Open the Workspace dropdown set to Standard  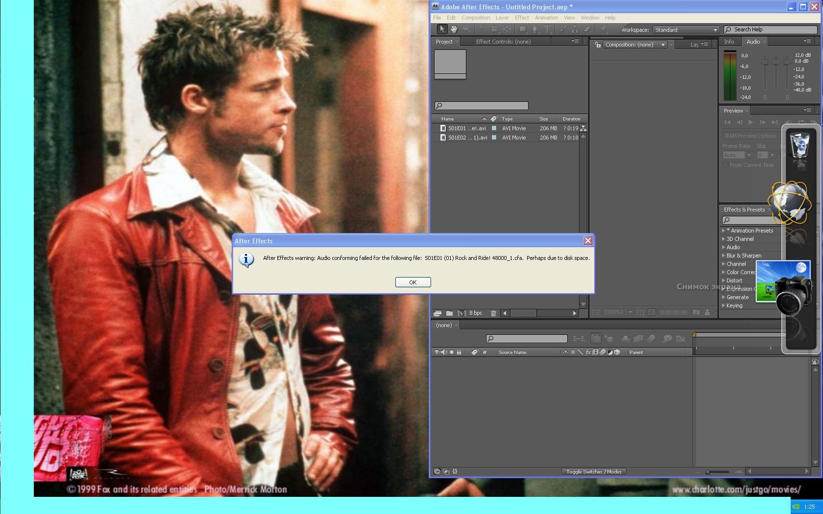pyautogui.click(x=686, y=30)
